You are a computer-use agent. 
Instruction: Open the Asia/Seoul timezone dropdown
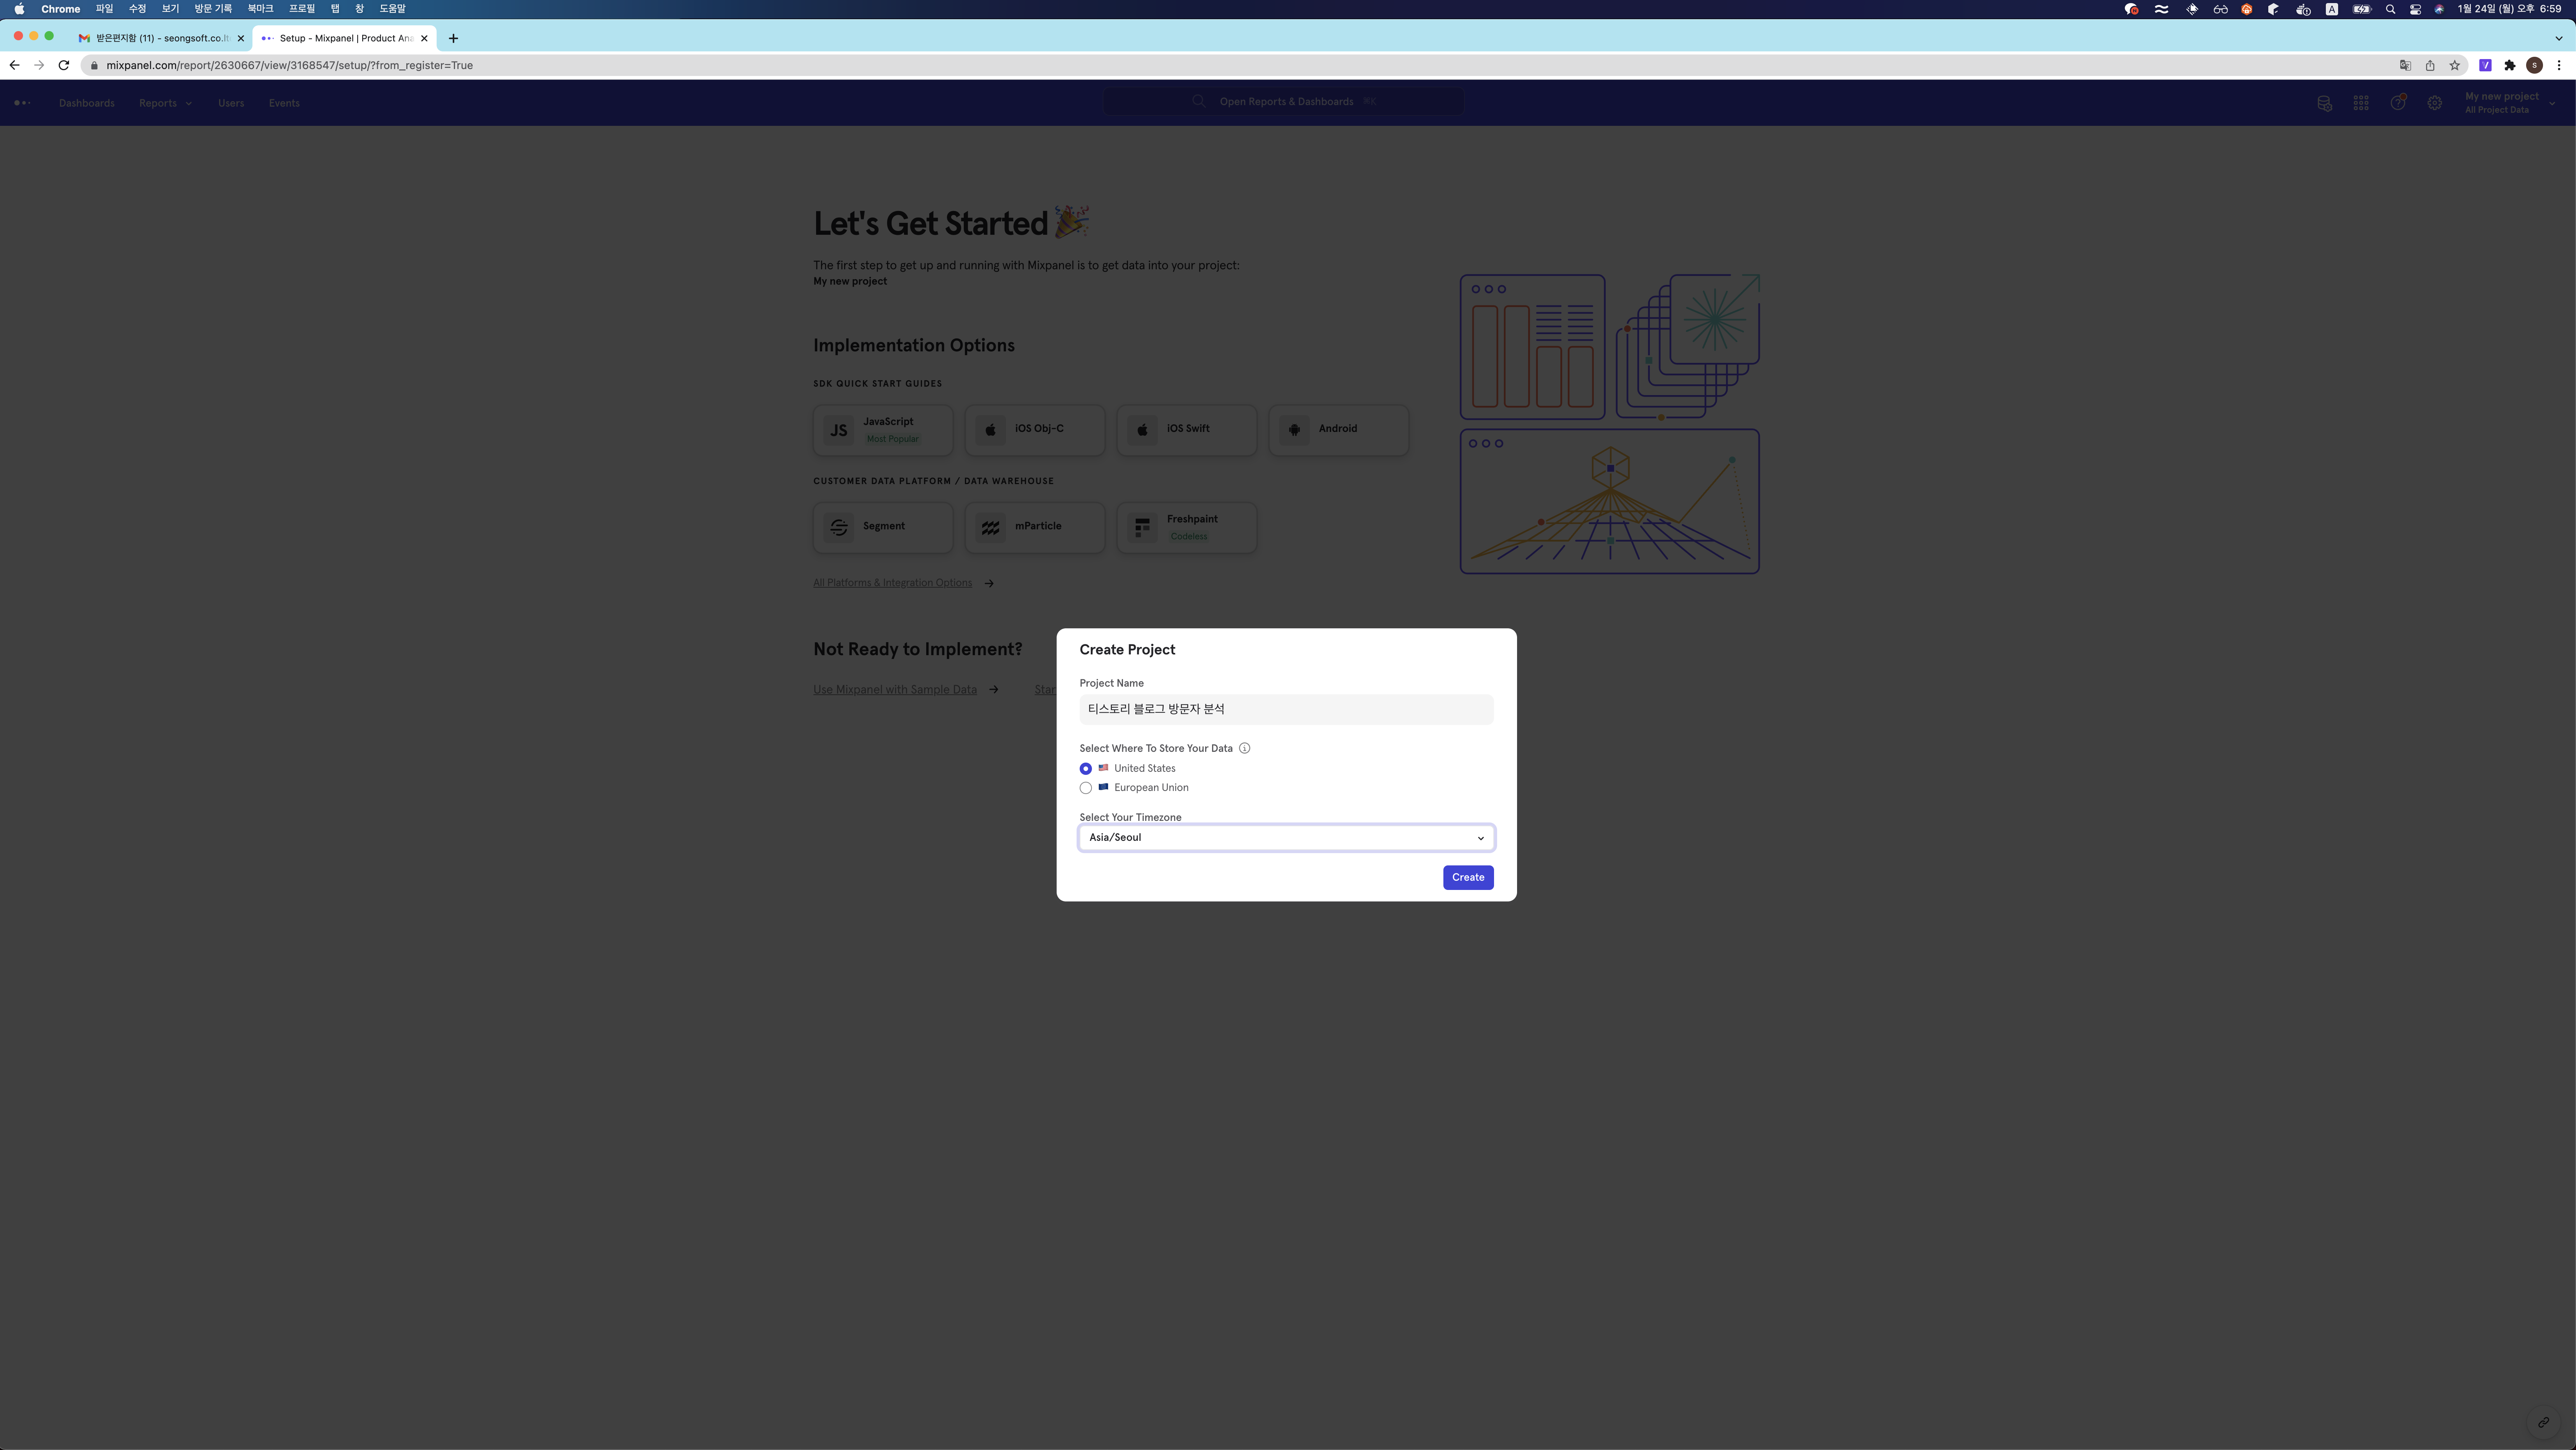[x=1287, y=838]
